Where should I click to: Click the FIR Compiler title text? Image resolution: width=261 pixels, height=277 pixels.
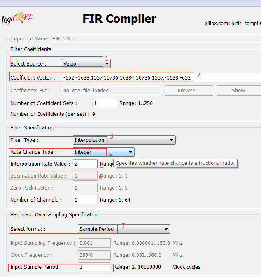click(x=119, y=19)
